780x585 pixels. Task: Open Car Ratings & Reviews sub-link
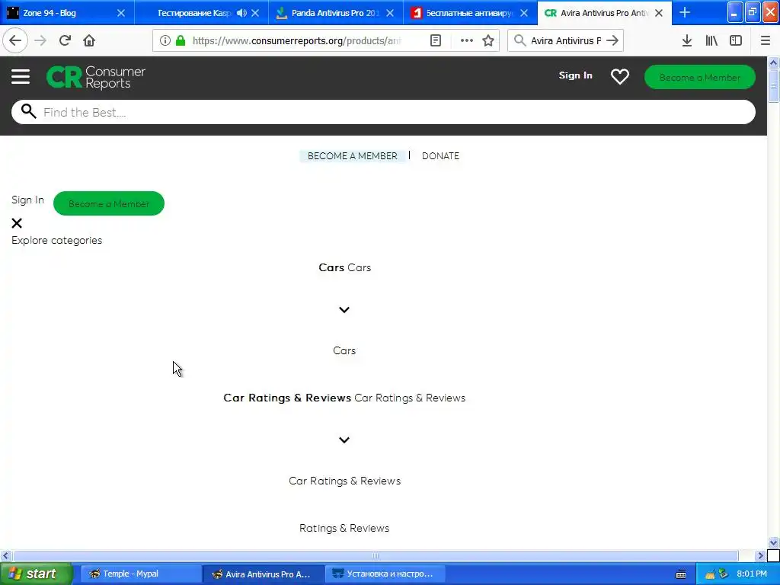click(345, 481)
